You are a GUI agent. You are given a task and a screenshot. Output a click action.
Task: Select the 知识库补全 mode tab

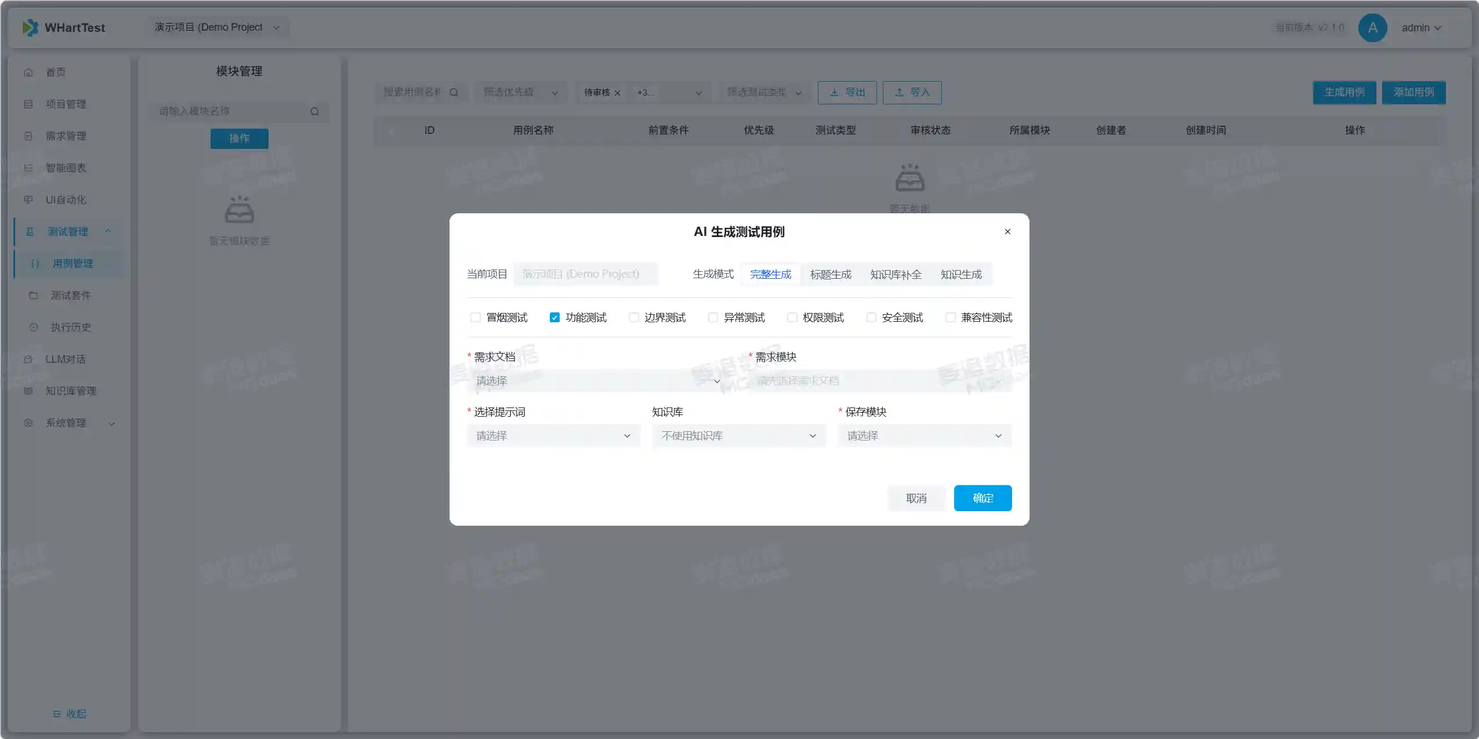click(x=896, y=274)
